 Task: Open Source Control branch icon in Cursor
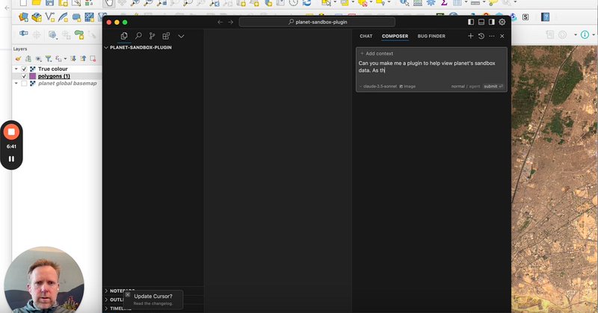152,36
